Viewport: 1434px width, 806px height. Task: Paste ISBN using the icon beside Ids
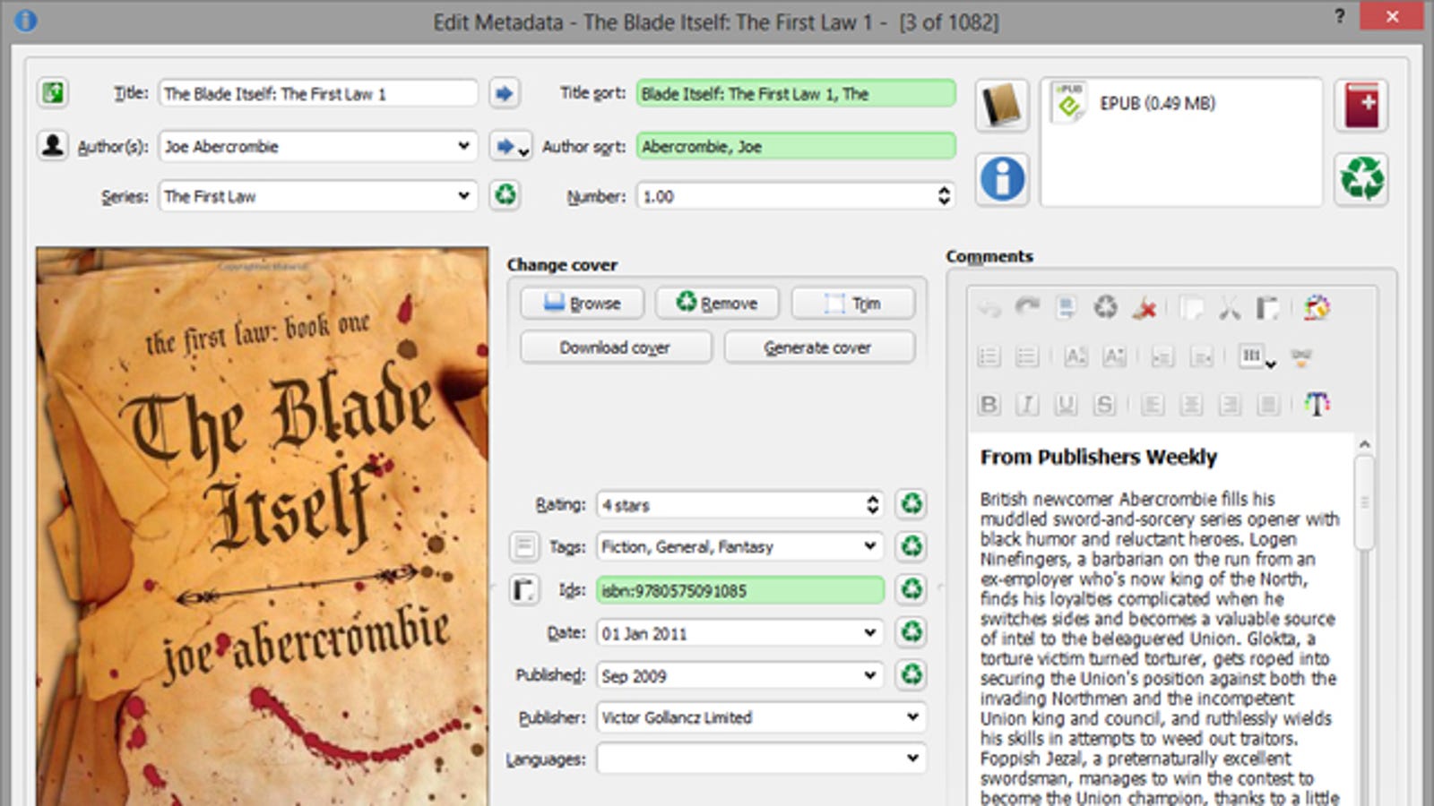coord(524,589)
